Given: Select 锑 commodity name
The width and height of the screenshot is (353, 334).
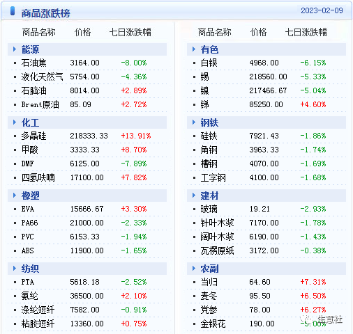Looking at the screenshot, I should 205,104.
